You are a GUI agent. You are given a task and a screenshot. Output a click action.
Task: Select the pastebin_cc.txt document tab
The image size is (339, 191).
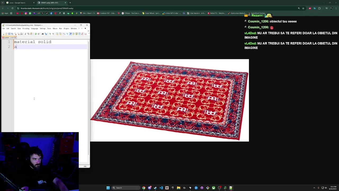(x=8, y=38)
